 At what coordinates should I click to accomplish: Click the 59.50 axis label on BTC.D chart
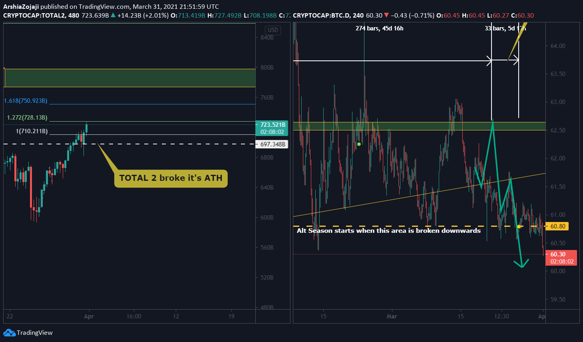click(558, 300)
